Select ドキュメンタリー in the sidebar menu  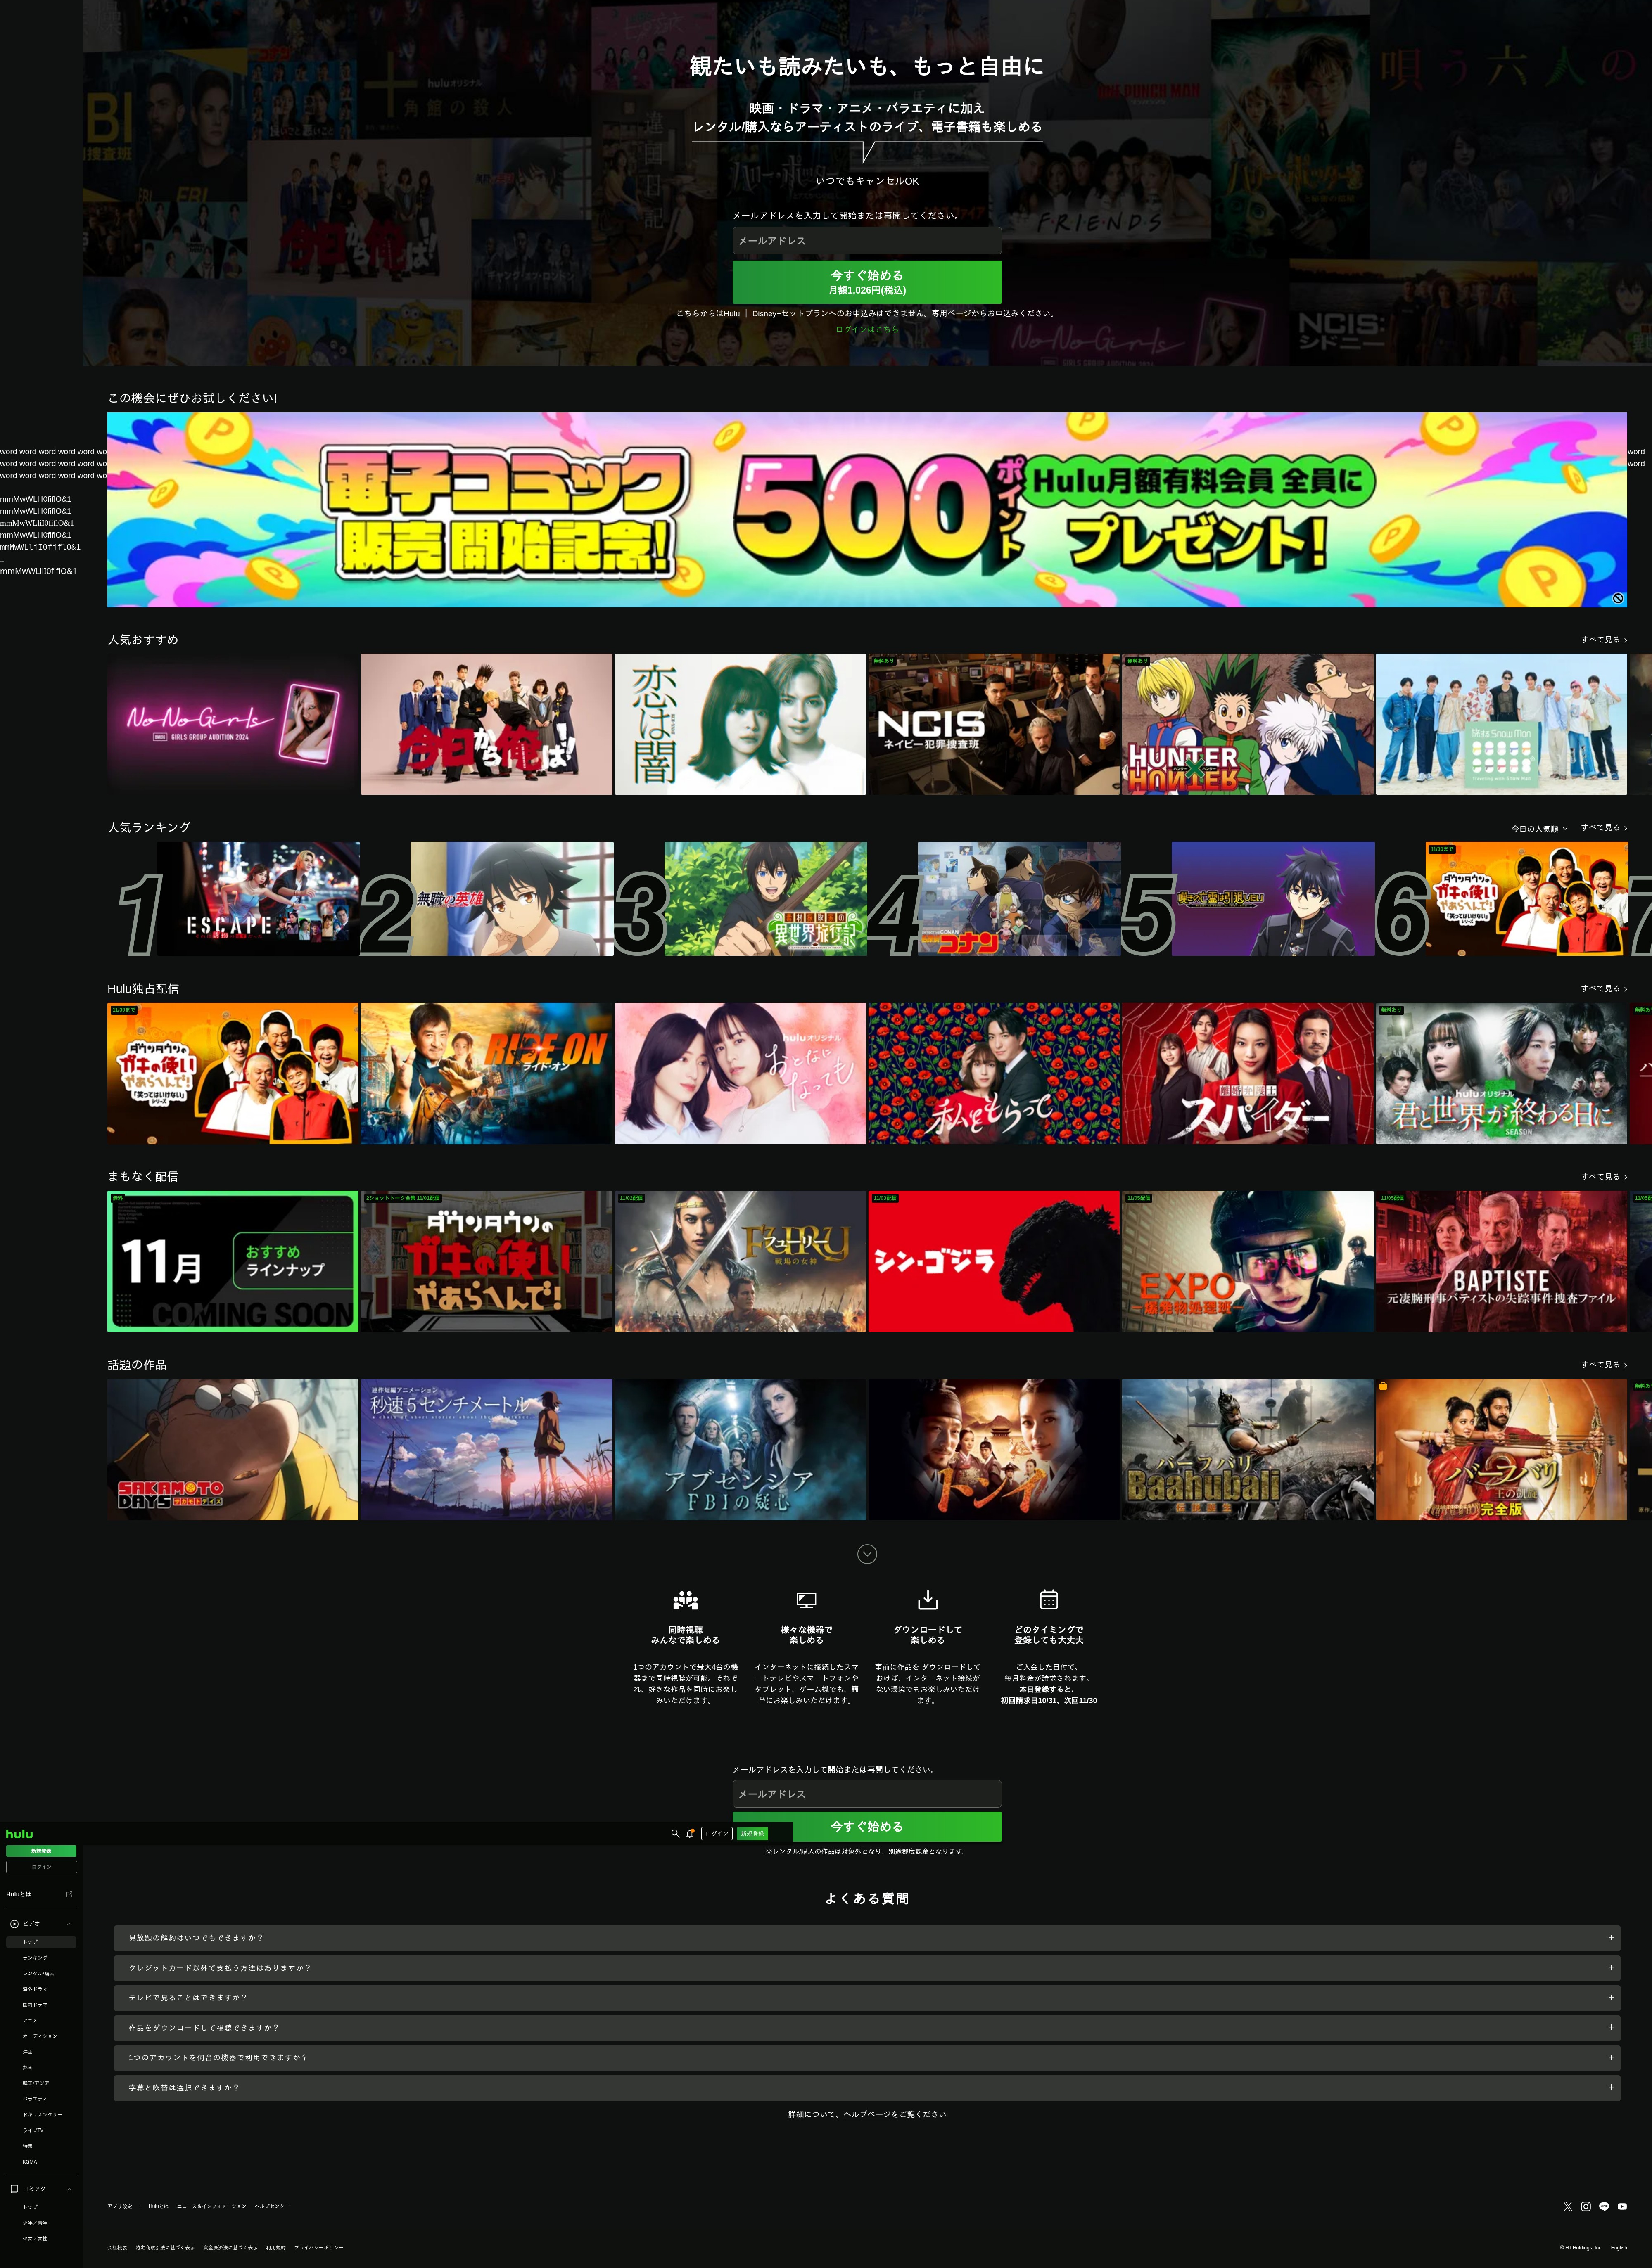pos(42,2114)
